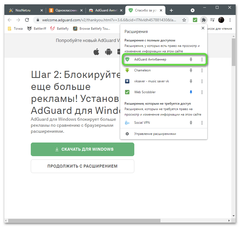Unpin the Web Scrobbler extension
Screen dimensions: 240x227
pyautogui.click(x=191, y=92)
